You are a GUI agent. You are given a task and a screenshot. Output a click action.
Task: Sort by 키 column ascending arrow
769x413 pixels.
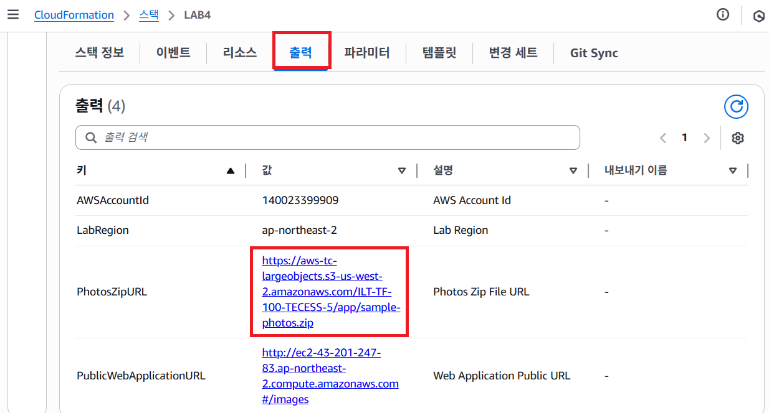click(231, 170)
